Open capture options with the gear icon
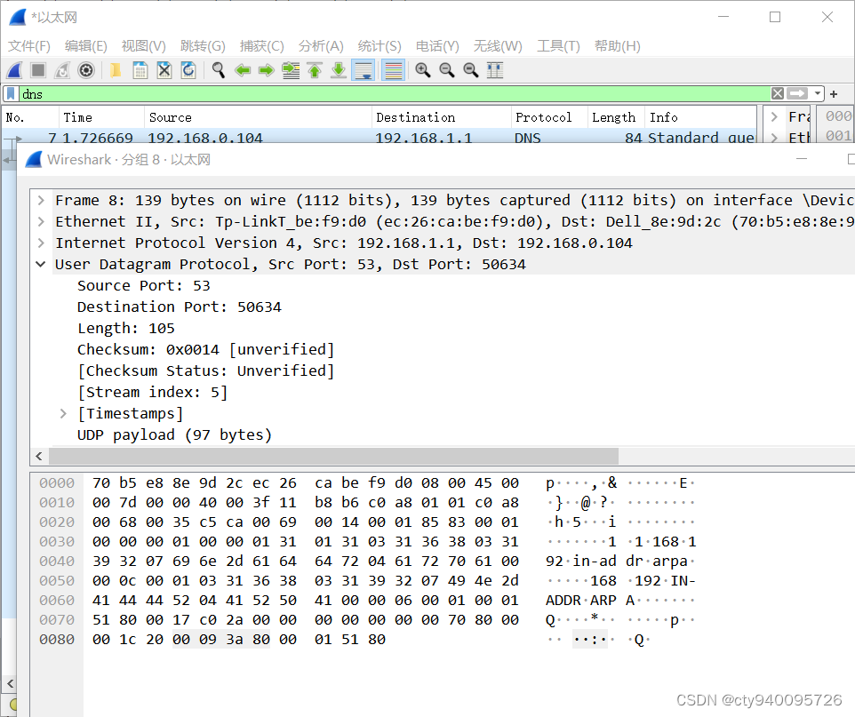Image resolution: width=855 pixels, height=717 pixels. pyautogui.click(x=86, y=70)
